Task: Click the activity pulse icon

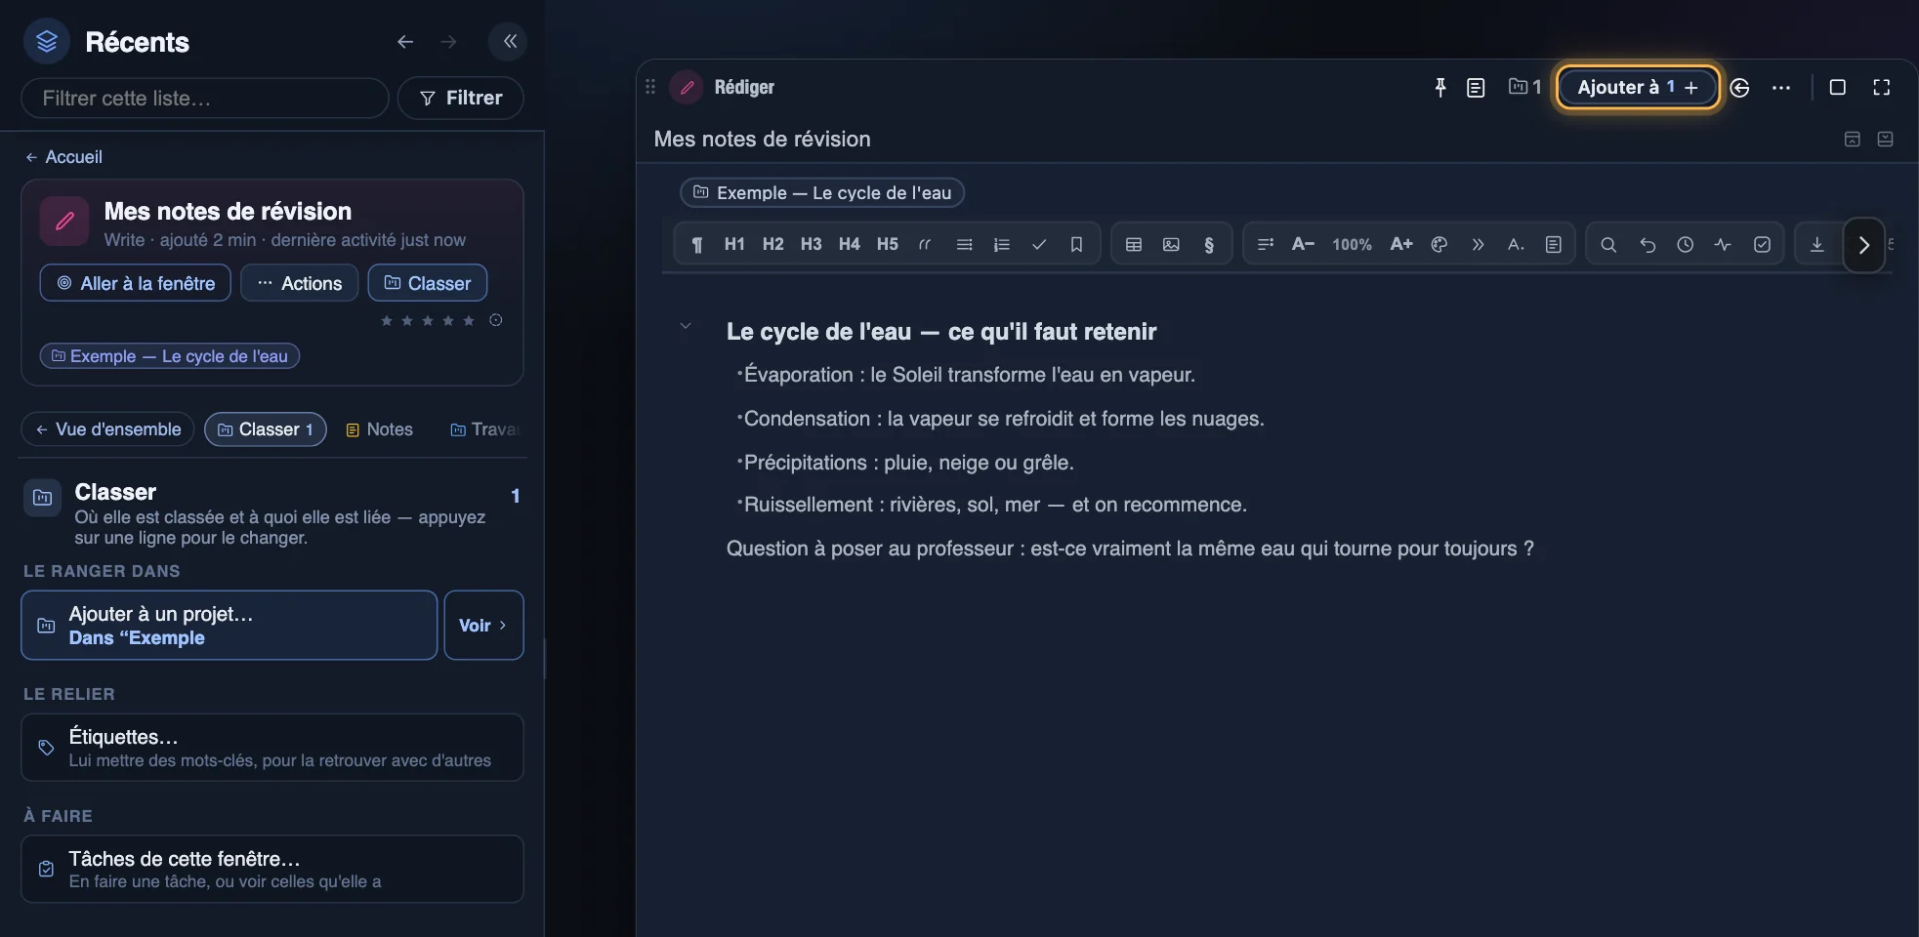Action: pyautogui.click(x=1723, y=244)
